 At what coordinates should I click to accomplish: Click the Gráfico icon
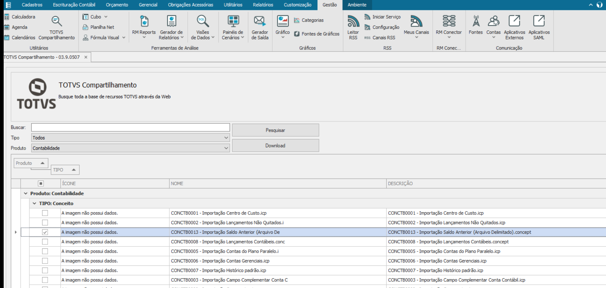[x=283, y=21]
